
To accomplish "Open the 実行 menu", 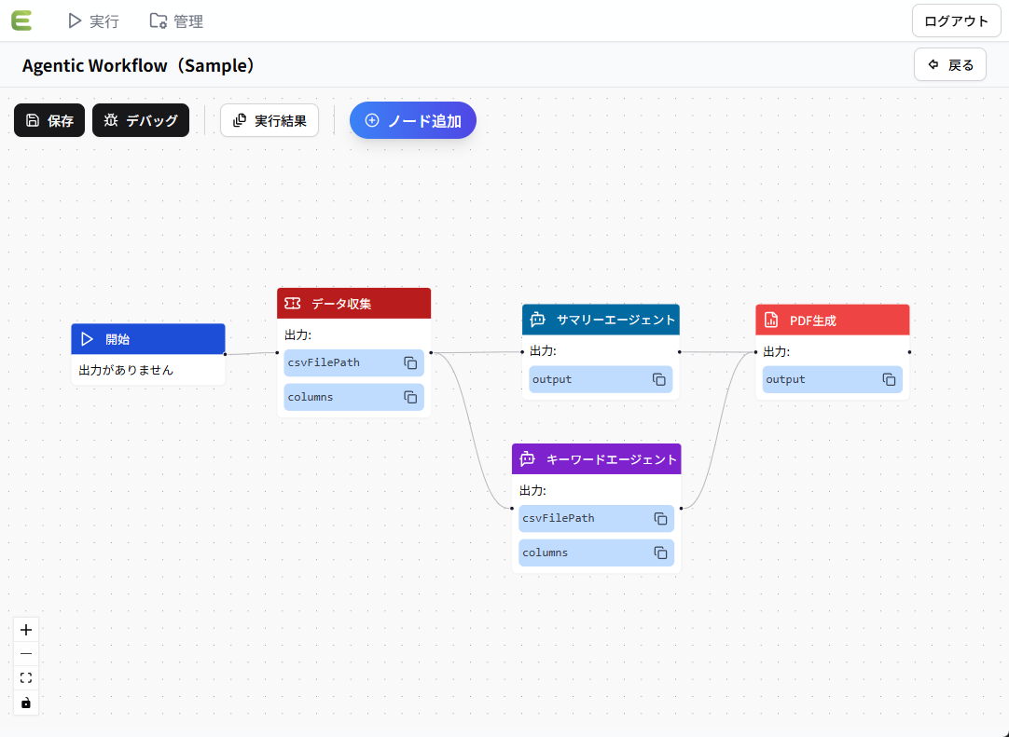I will coord(93,20).
